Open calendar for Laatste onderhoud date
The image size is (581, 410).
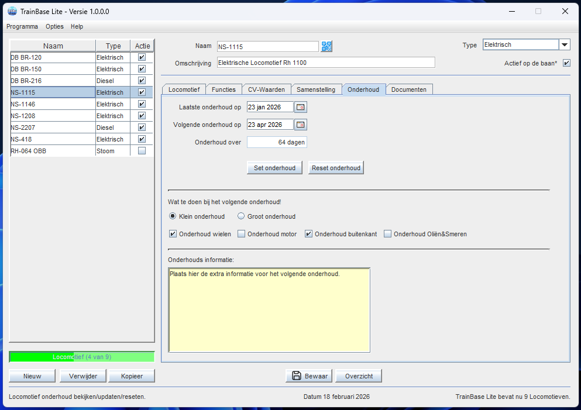300,107
